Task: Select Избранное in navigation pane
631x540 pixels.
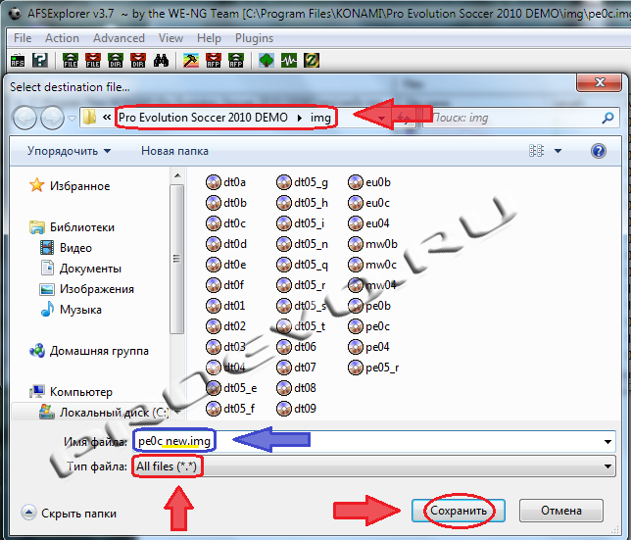Action: (x=70, y=186)
